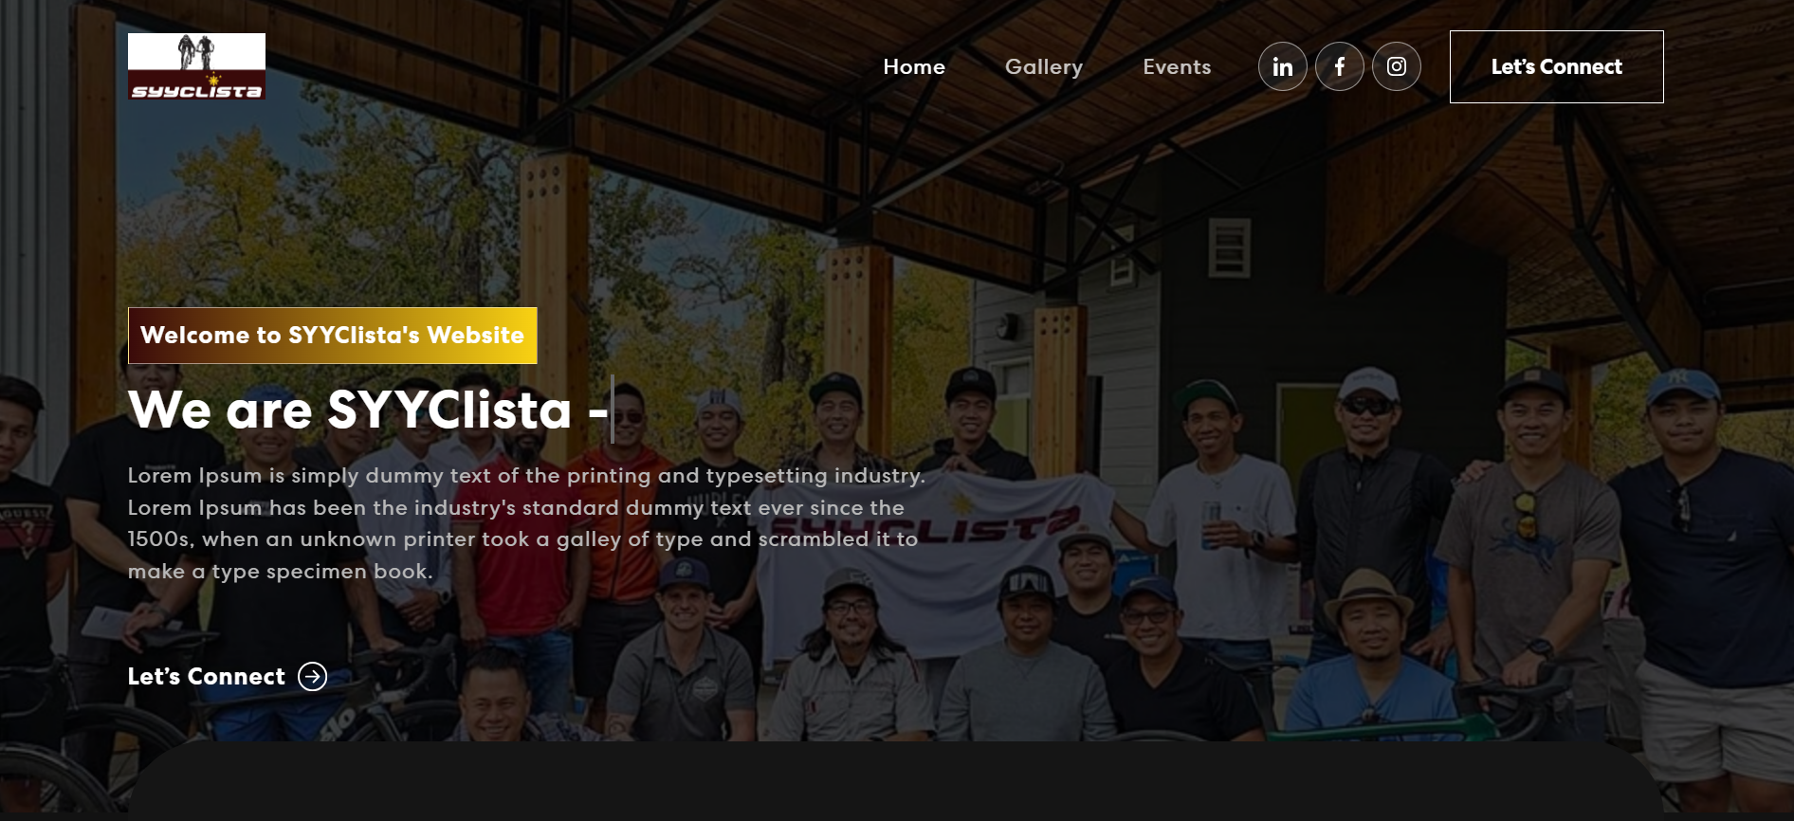This screenshot has width=1794, height=821.
Task: Follow the Let's Connect link below the paragraph
Action: 206,676
